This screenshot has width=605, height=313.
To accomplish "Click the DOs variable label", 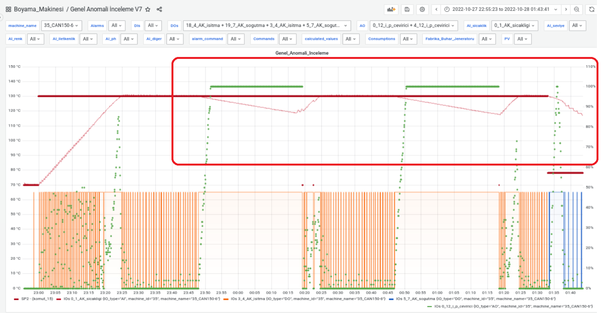I will tap(175, 25).
